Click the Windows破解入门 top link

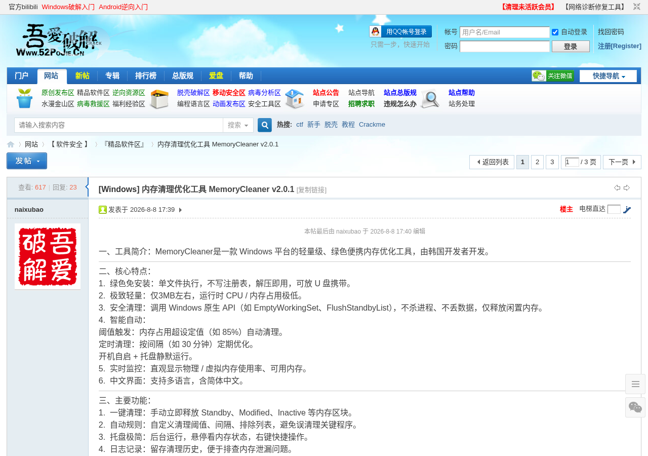tap(68, 7)
